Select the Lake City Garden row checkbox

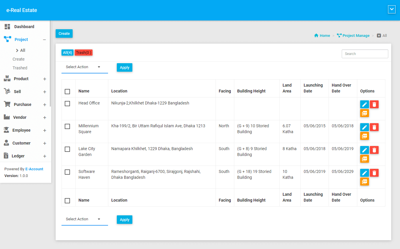click(67, 149)
